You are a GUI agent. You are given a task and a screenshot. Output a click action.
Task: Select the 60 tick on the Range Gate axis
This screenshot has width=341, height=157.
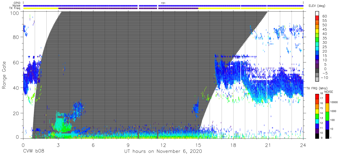pos(17,62)
